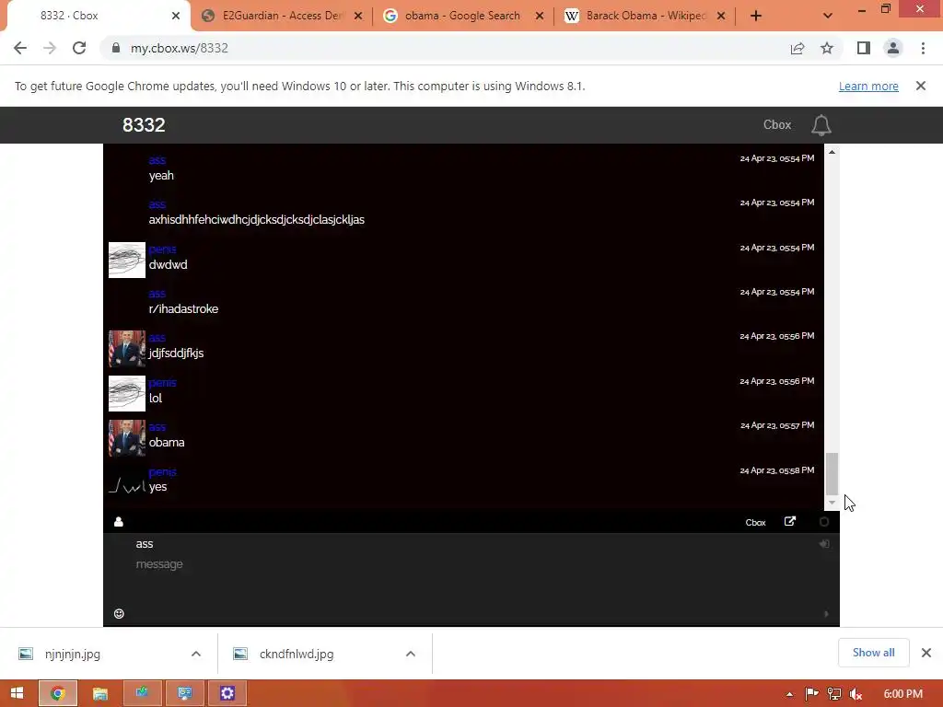Click the r/ihadastroke message text

click(x=183, y=309)
